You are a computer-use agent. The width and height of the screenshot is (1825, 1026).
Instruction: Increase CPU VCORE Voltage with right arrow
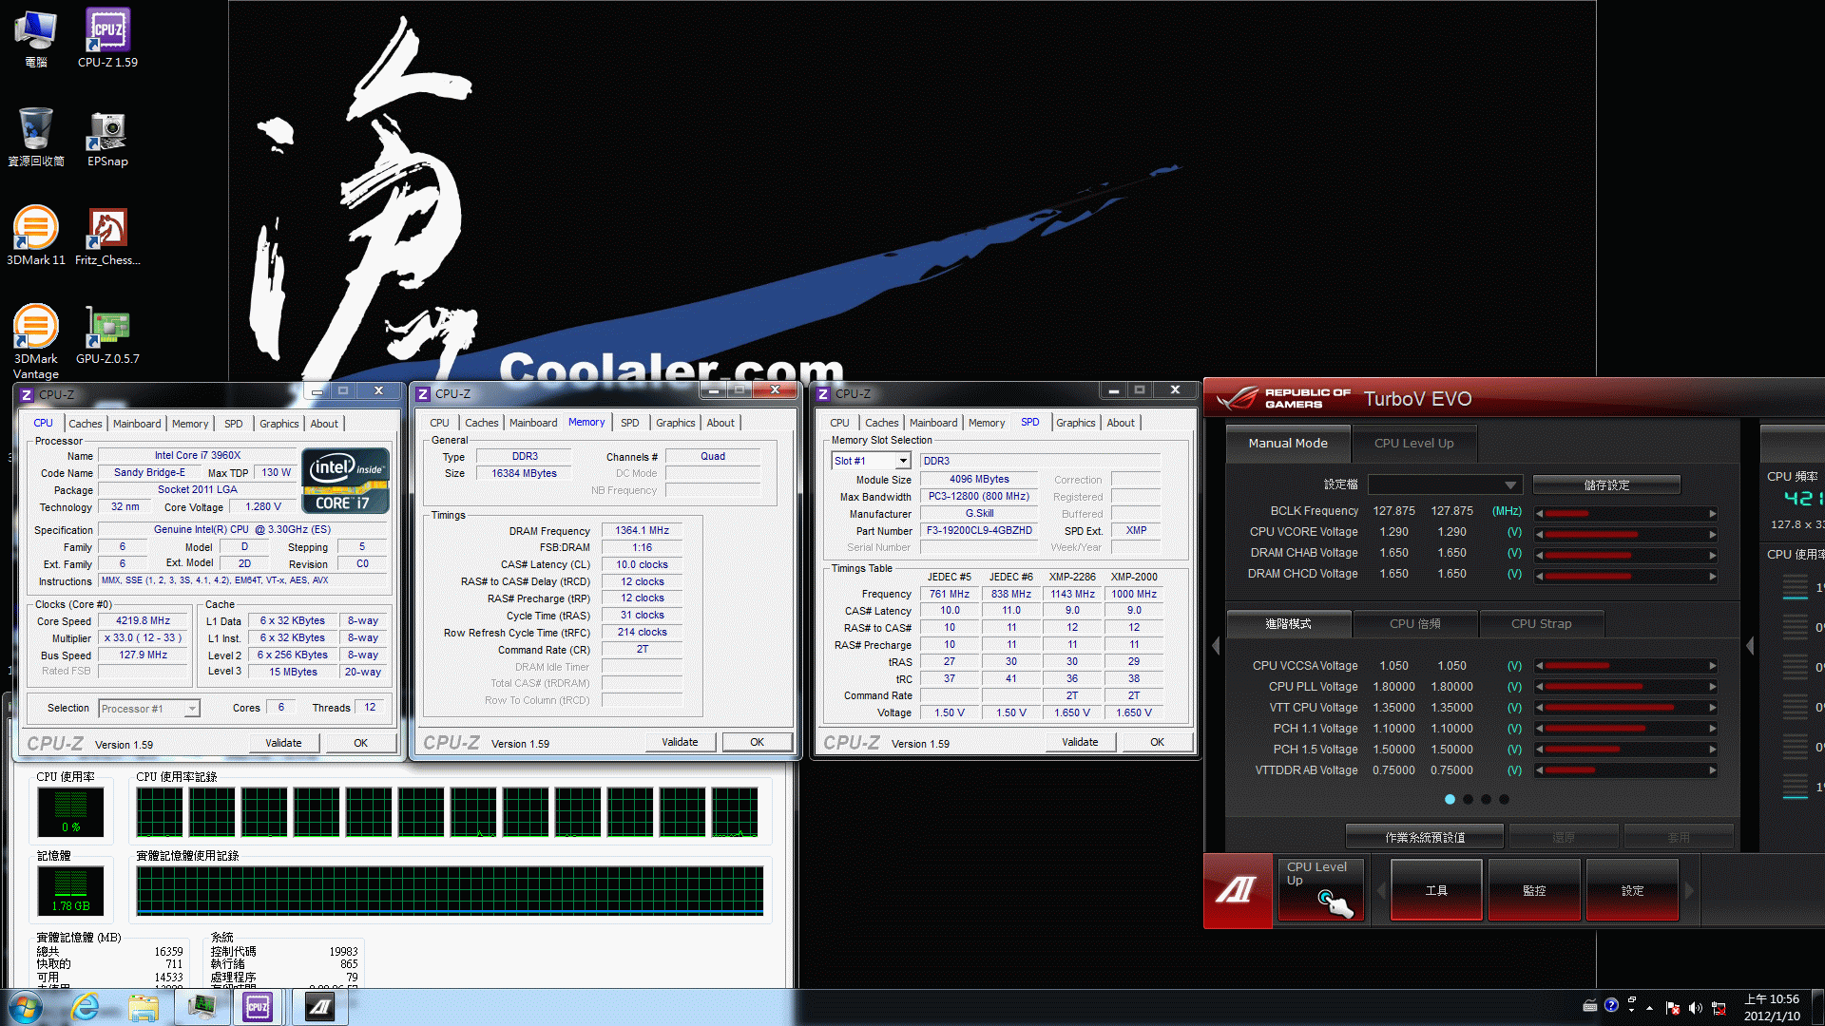[x=1713, y=534]
